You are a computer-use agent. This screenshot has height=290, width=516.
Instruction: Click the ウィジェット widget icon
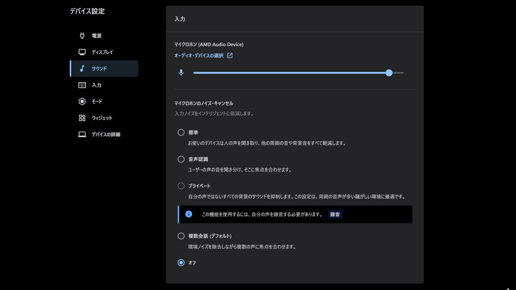click(82, 118)
